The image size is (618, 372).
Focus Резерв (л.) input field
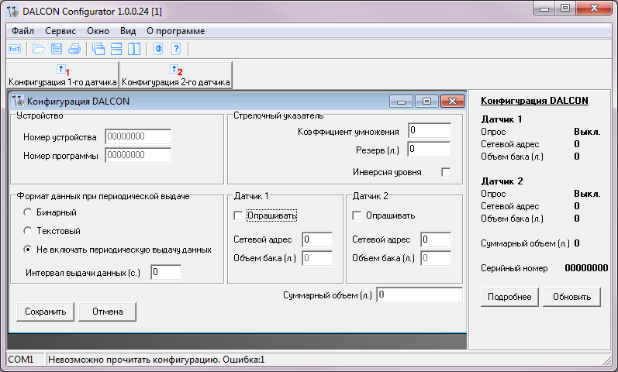click(x=429, y=149)
